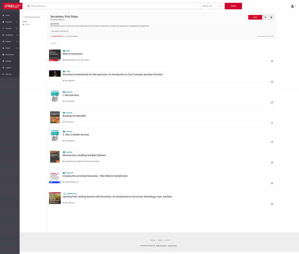Click the share playlist icon button
Viewport: 299px width, 254px height.
pos(266,18)
